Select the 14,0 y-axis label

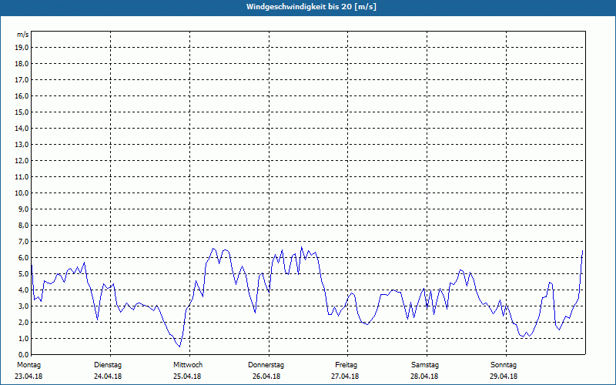[x=22, y=128]
